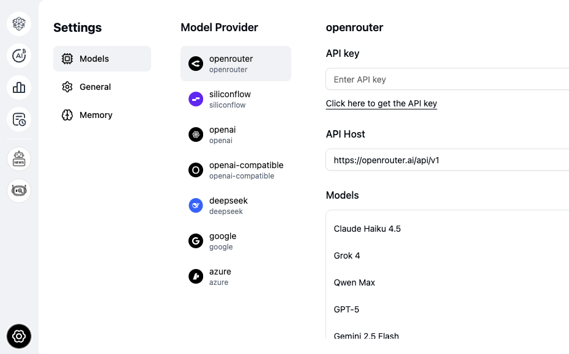
Task: Click the link to get the API key
Action: [x=381, y=103]
